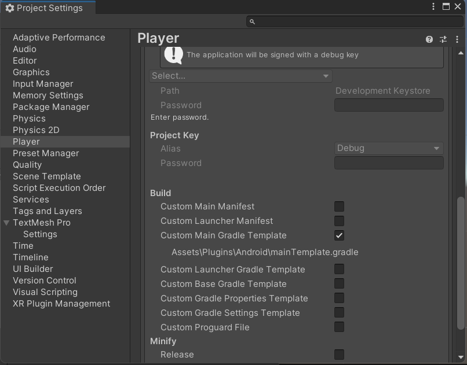
Task: Maximize the Project Settings window
Action: point(446,6)
